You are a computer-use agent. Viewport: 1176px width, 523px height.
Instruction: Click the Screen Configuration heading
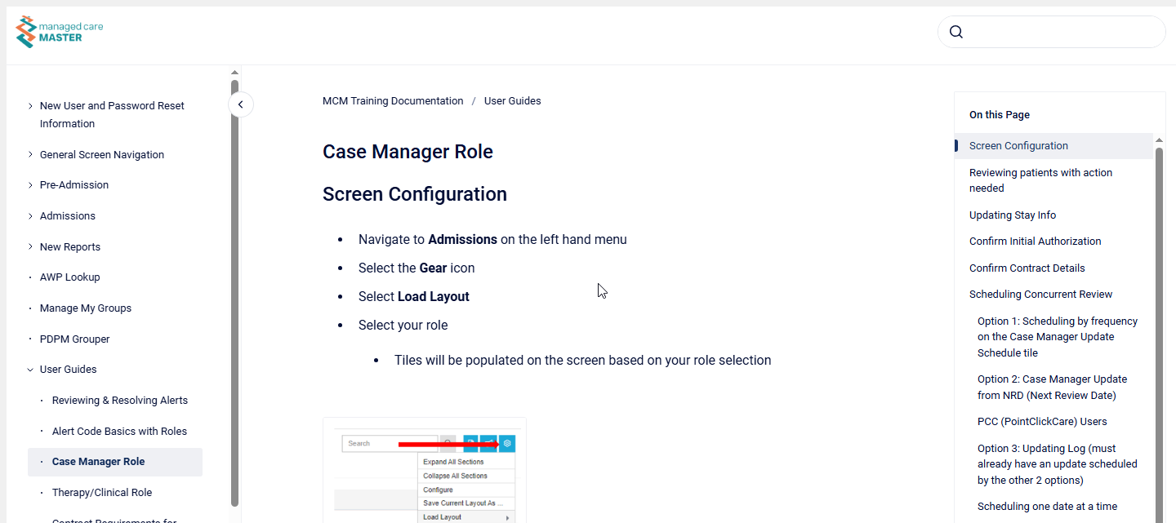[x=415, y=194]
